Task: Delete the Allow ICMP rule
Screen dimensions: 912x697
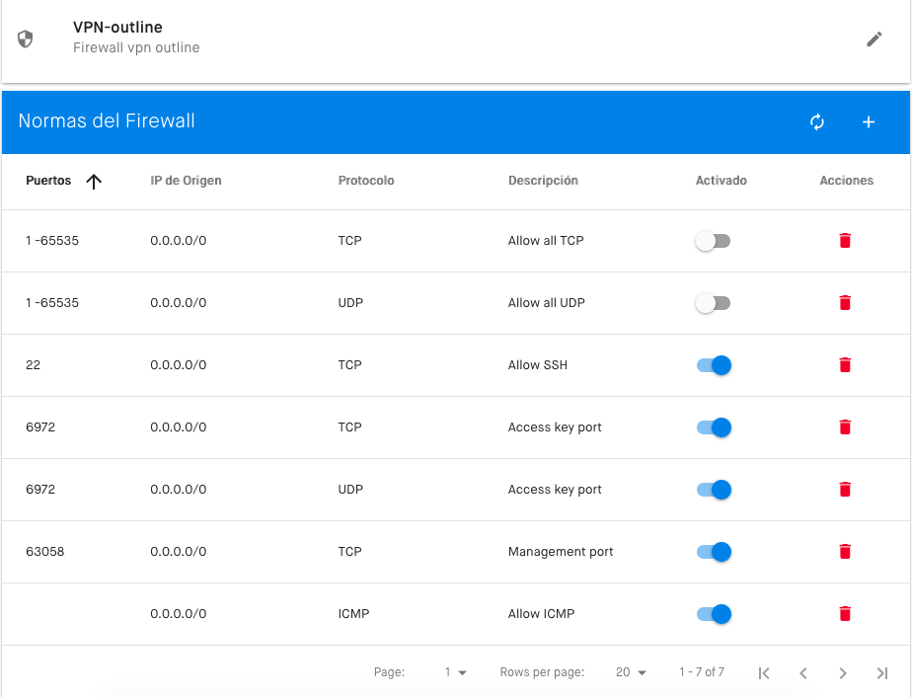Action: coord(845,614)
